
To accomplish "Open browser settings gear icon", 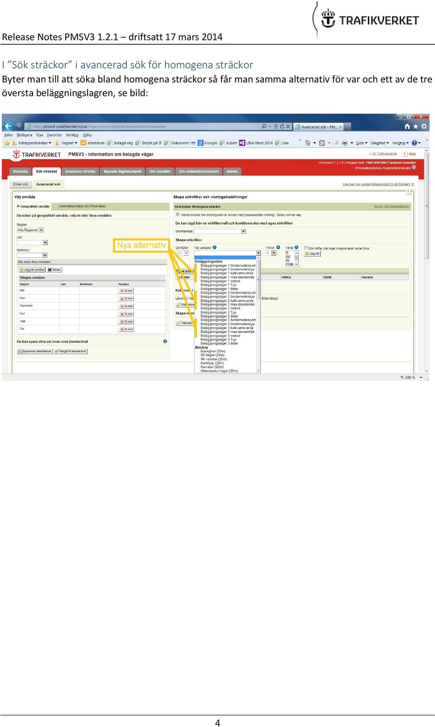I will [424, 126].
